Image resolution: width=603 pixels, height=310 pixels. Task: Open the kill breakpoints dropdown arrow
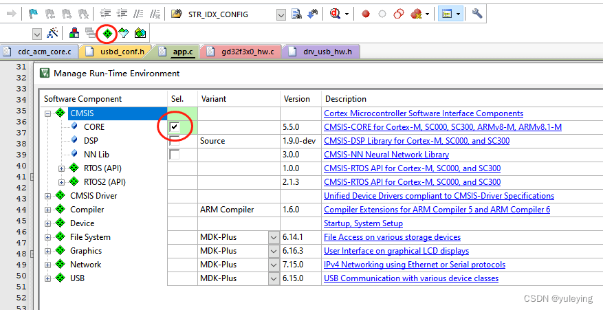click(427, 14)
